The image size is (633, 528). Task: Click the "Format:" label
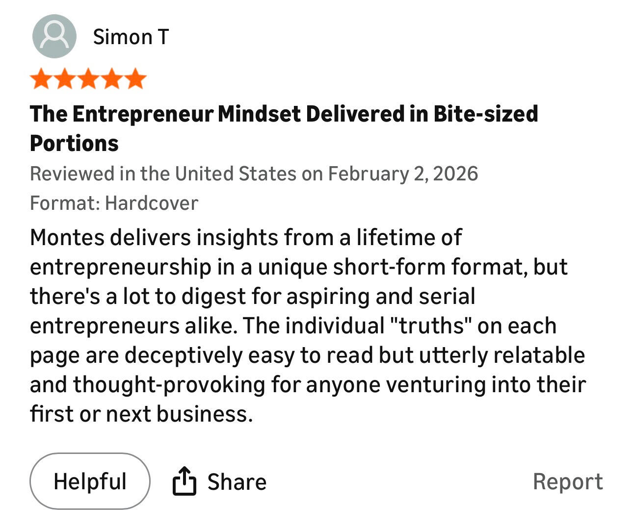click(x=65, y=203)
